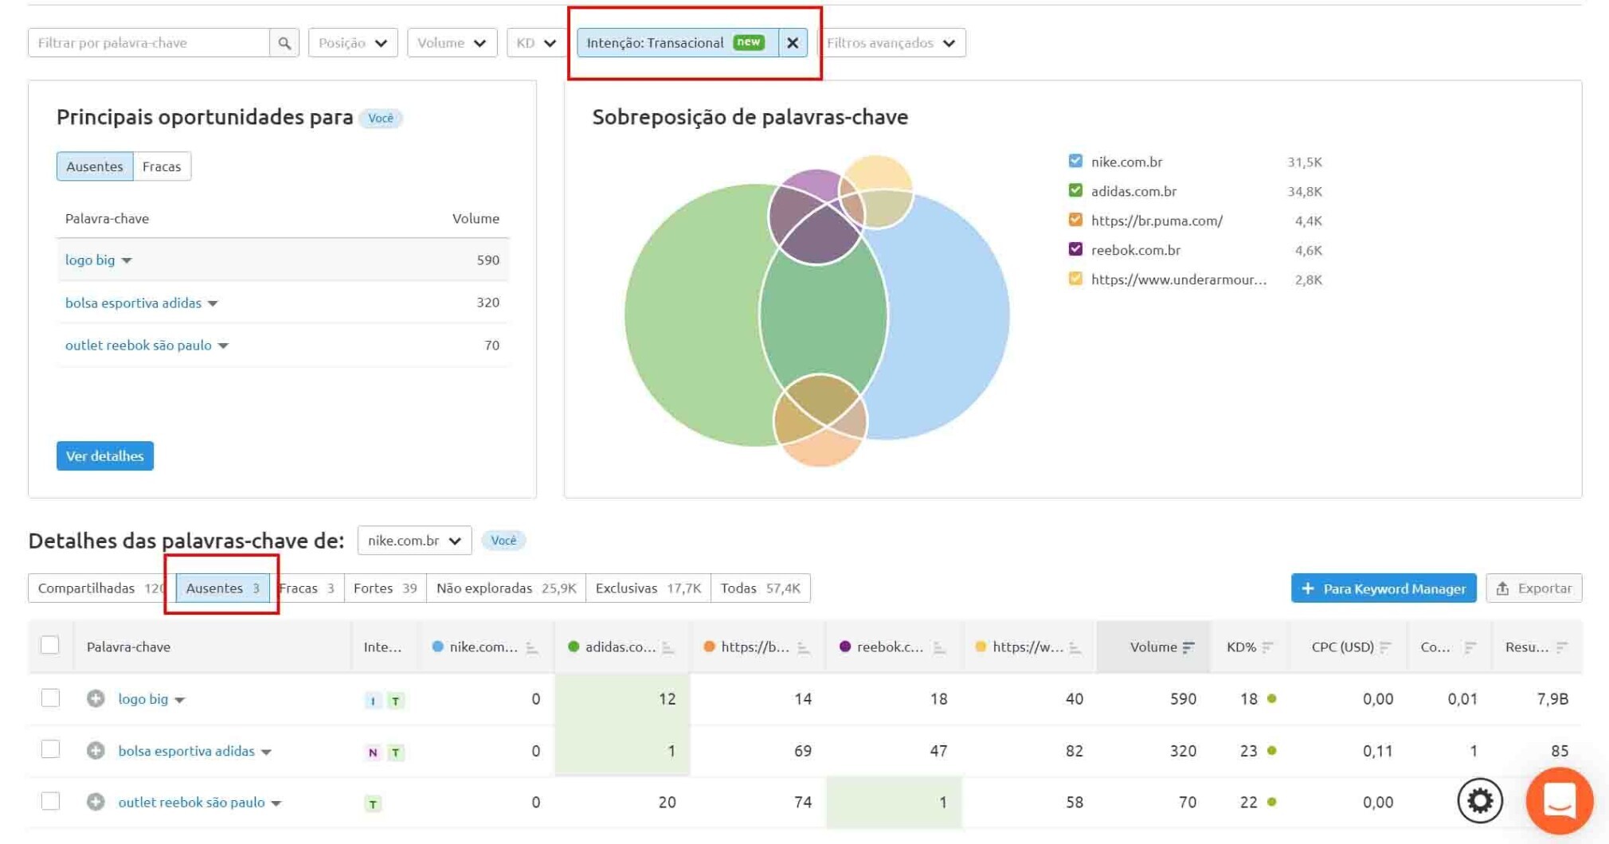
Task: Focus the Filtrar por palavra-chave input
Action: (149, 43)
